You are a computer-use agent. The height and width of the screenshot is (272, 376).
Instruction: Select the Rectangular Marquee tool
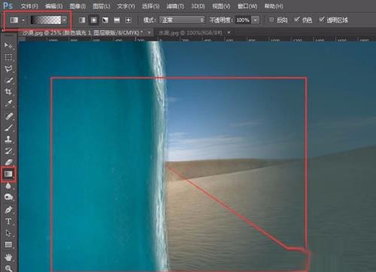click(8, 57)
